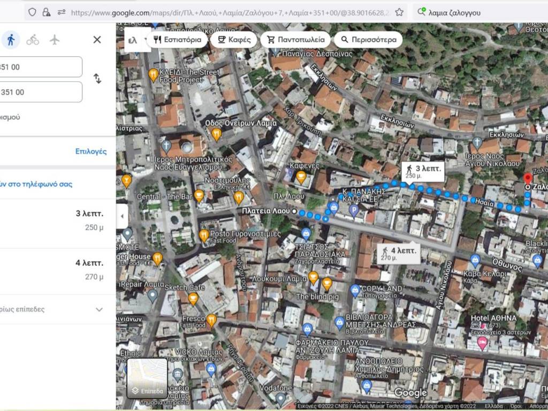Image resolution: width=548 pixels, height=411 pixels.
Task: Switch to cycling travel mode
Action: tap(33, 40)
